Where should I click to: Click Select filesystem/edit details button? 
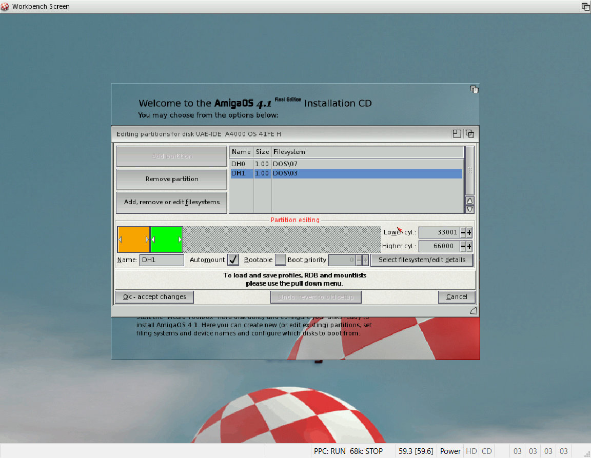(x=422, y=260)
